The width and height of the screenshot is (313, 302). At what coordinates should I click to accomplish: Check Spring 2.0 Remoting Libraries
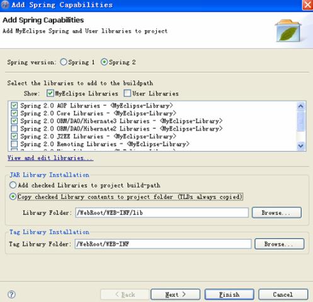14,144
